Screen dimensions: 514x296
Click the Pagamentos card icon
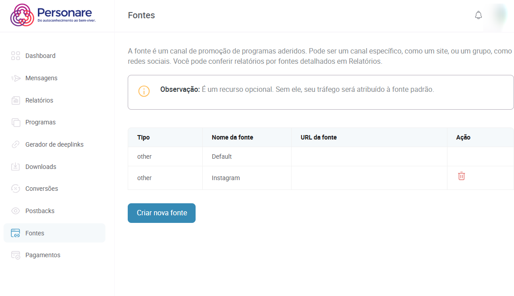[16, 255]
